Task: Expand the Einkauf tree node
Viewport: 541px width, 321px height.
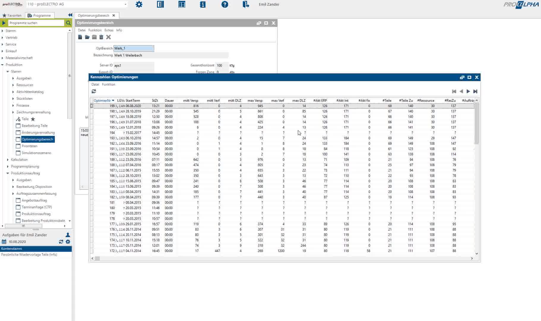Action: pos(3,51)
